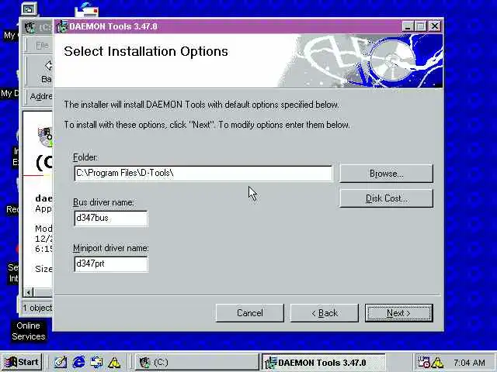The image size is (497, 372).
Task: Go back with the Back button
Action: 325,313
